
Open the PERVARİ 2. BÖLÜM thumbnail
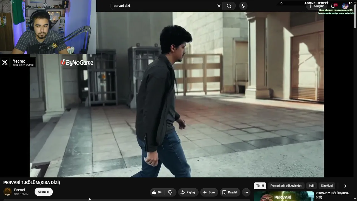coord(284,196)
